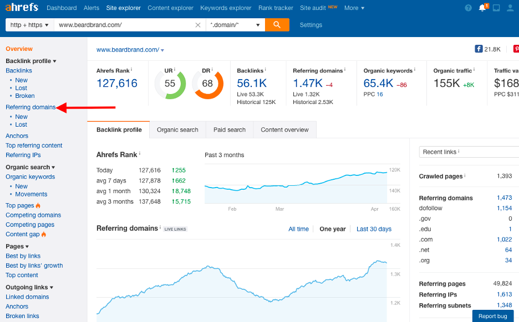
Task: Open Rank tracker in the top menu
Action: pyautogui.click(x=276, y=8)
